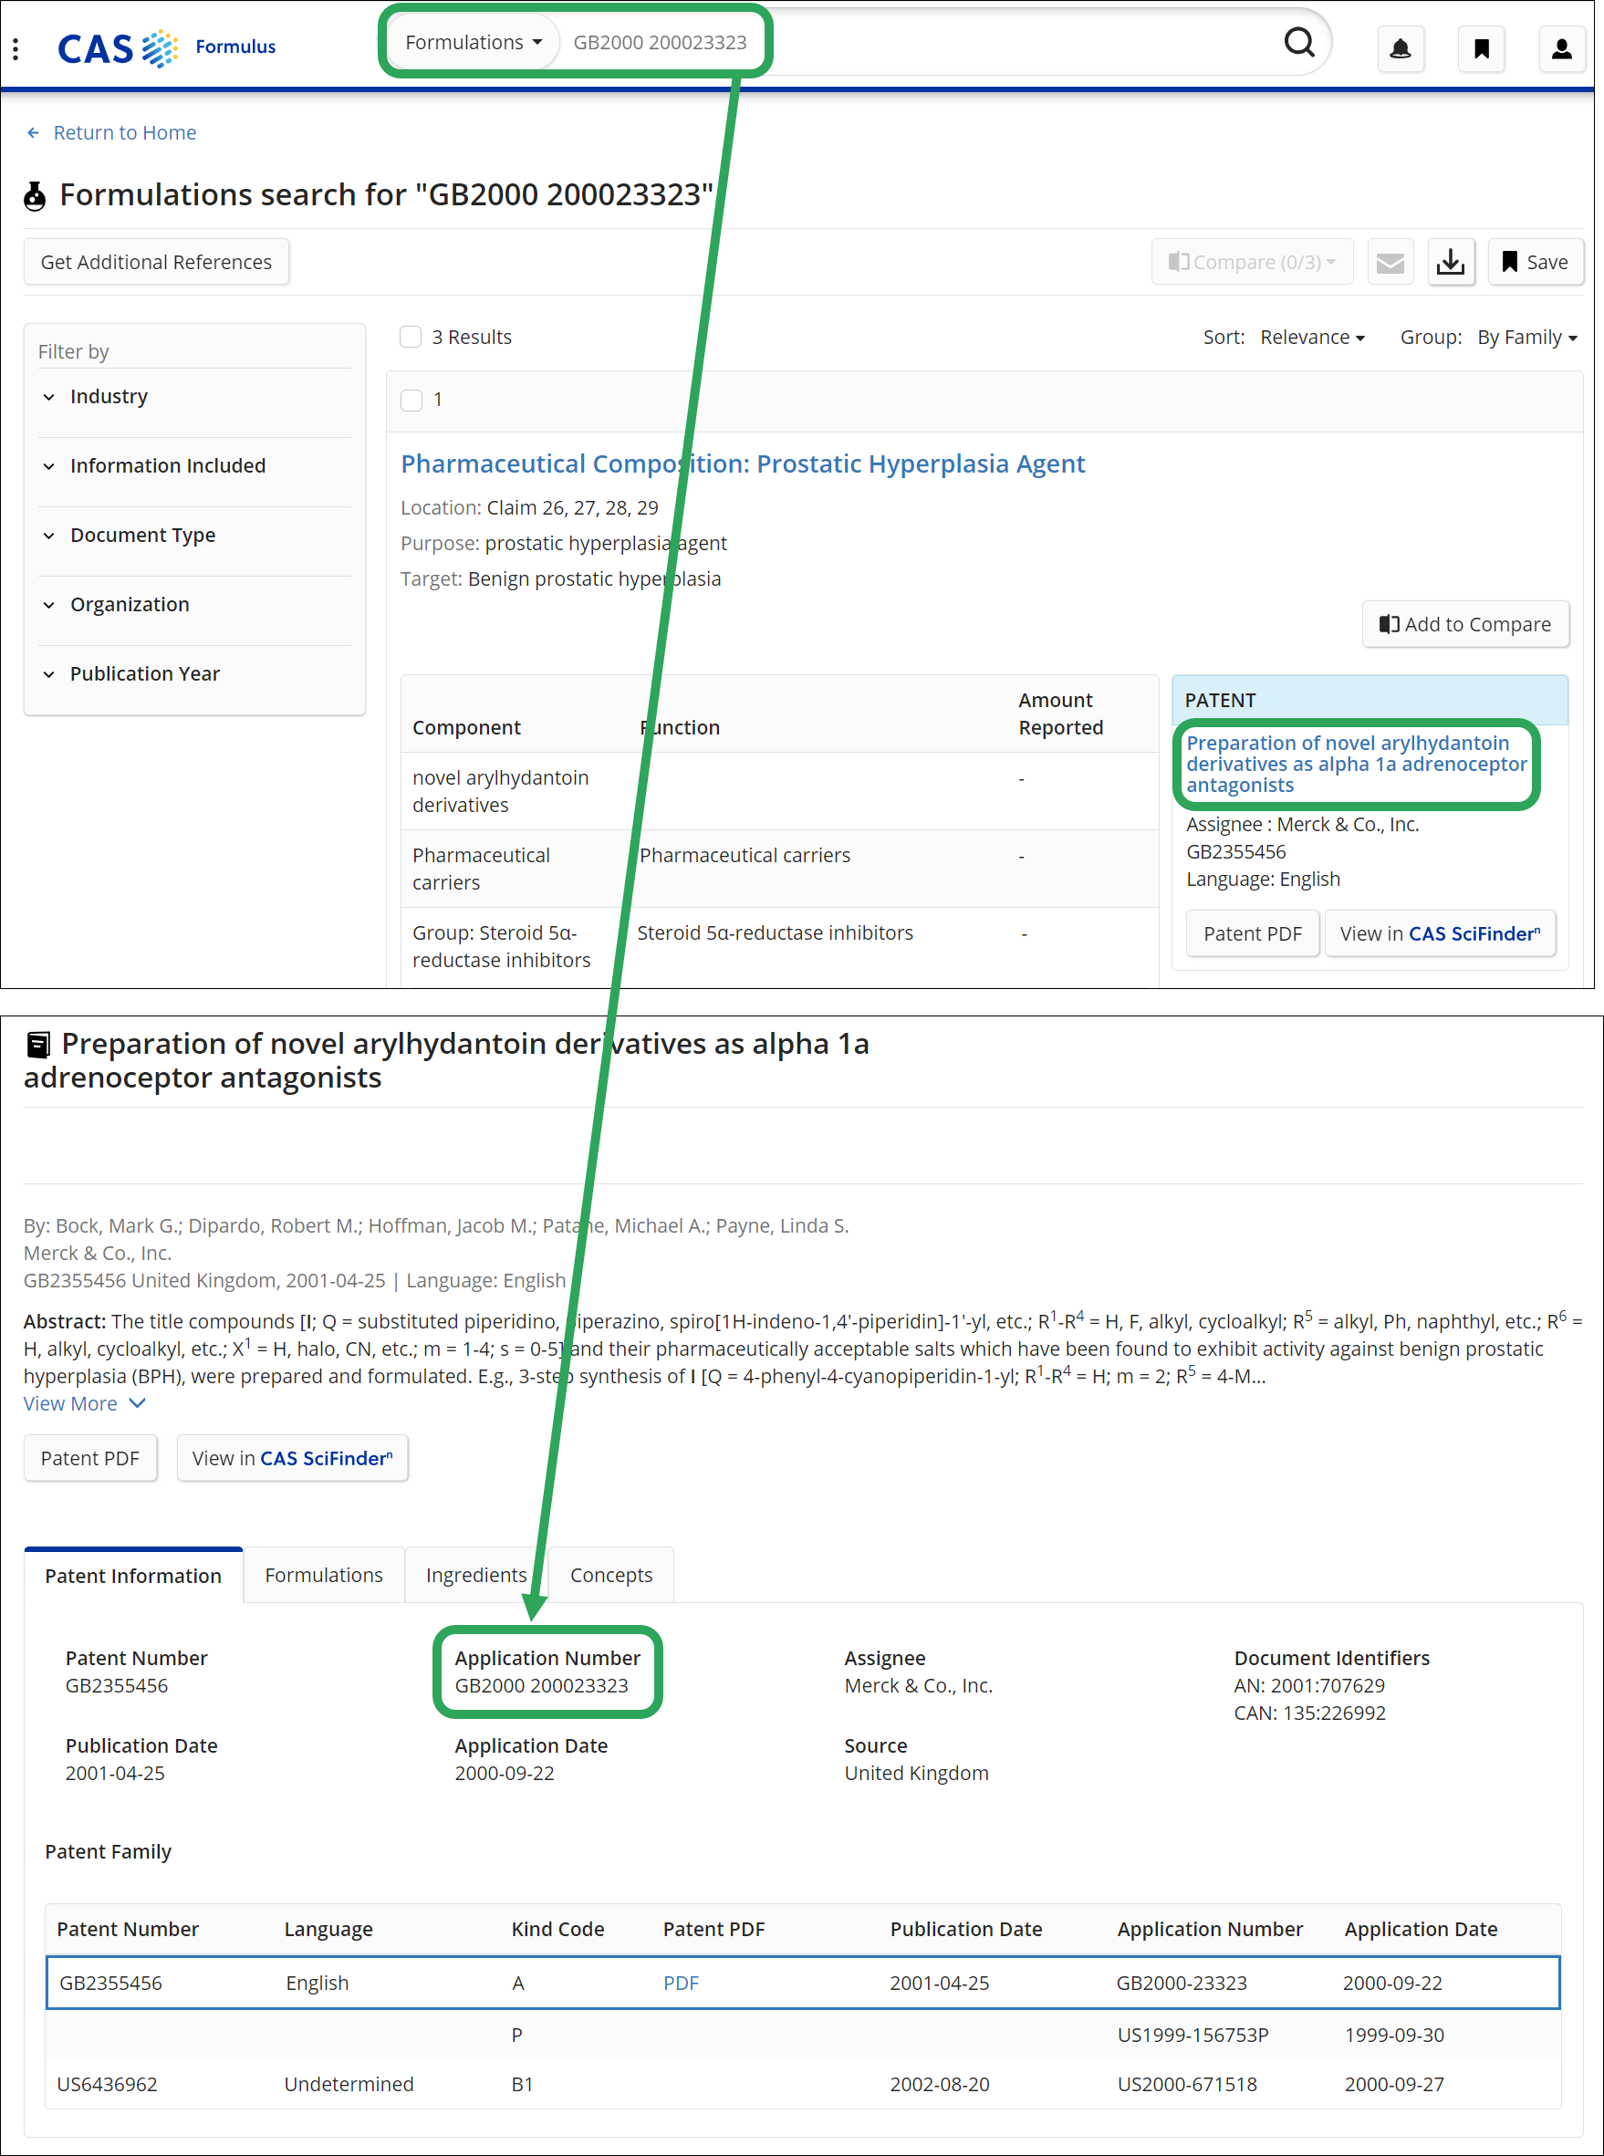Change Sort by Relevance dropdown
Viewport: 1604px width, 2156px height.
click(x=1312, y=337)
